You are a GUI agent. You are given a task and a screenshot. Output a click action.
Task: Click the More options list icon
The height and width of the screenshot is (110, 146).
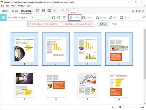coord(121,18)
